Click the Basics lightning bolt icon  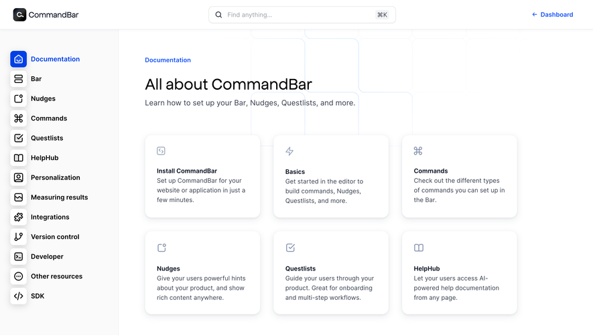[289, 151]
